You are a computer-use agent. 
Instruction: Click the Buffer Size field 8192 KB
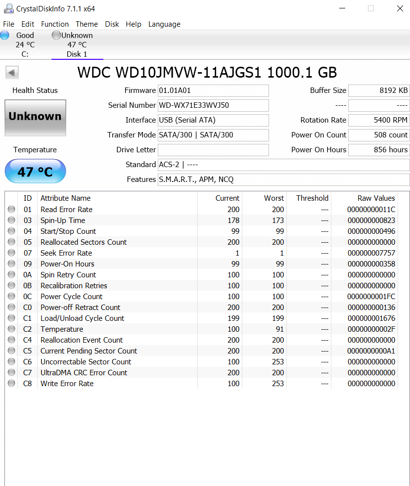[379, 90]
